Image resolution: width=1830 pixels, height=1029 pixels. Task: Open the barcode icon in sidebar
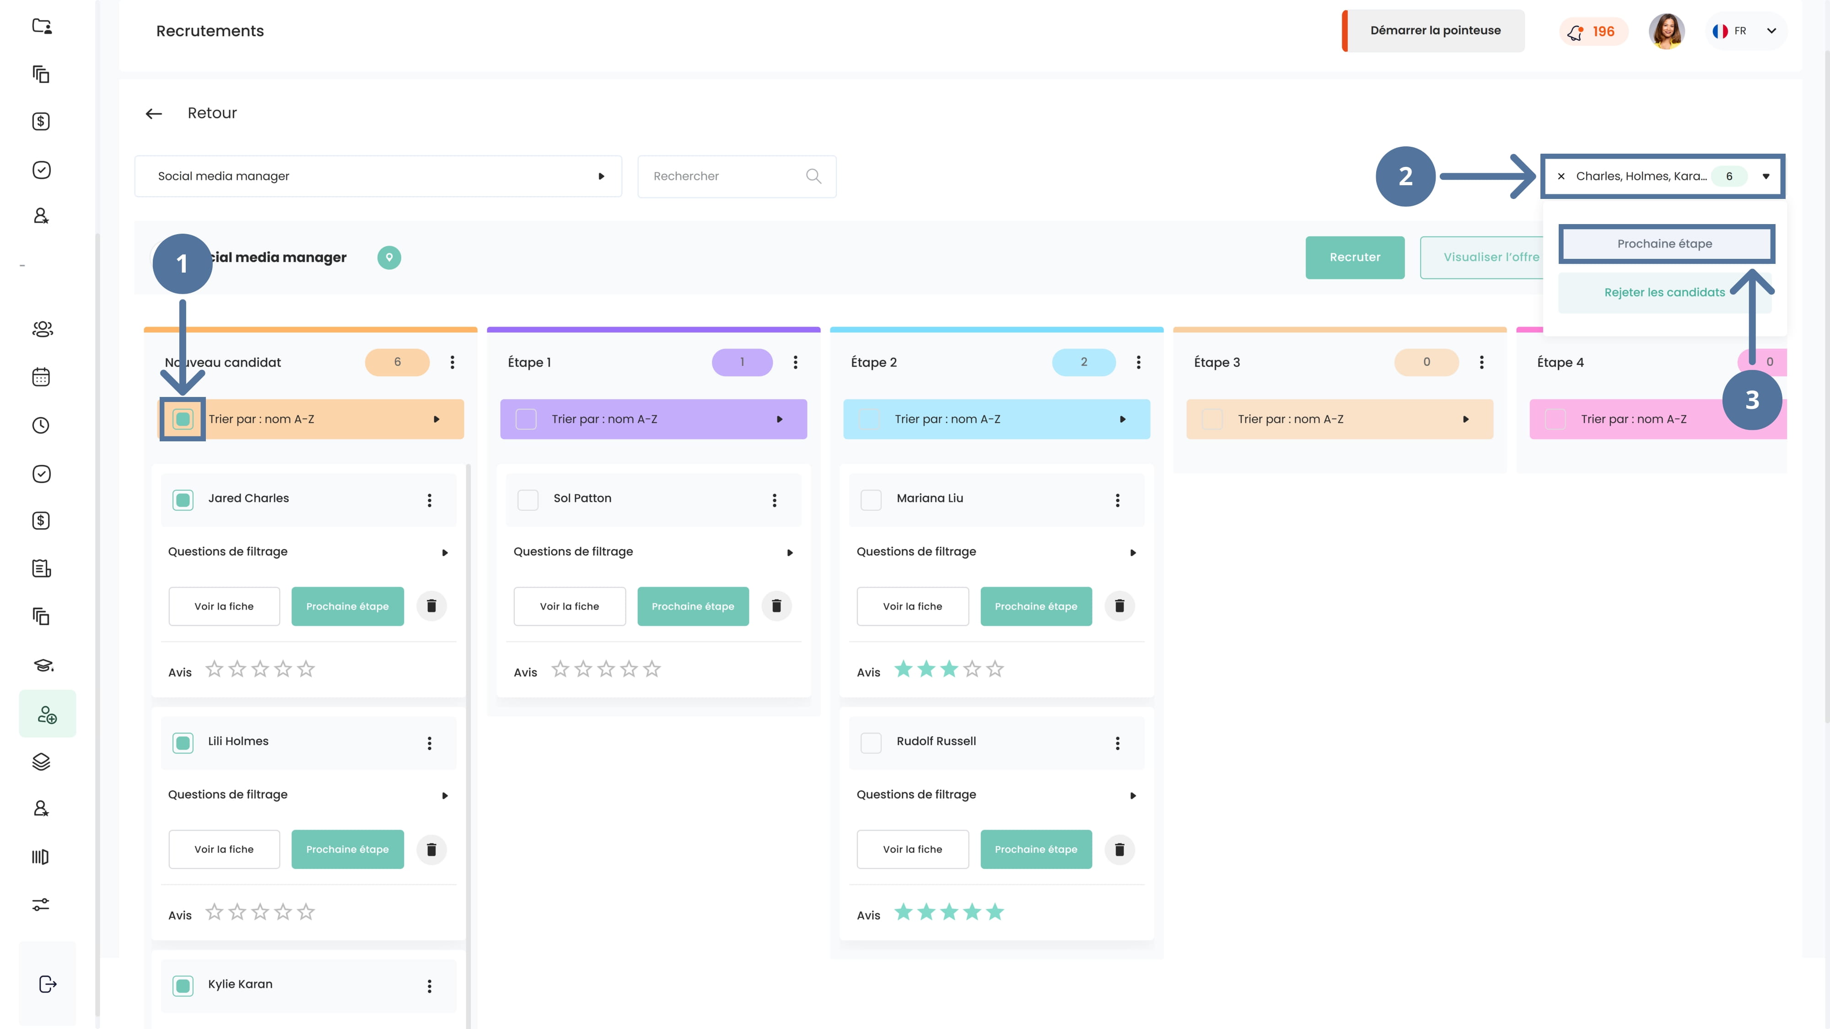[x=41, y=857]
